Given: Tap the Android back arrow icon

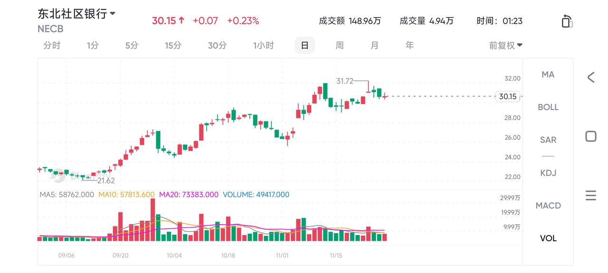Looking at the screenshot, I should click(x=590, y=77).
